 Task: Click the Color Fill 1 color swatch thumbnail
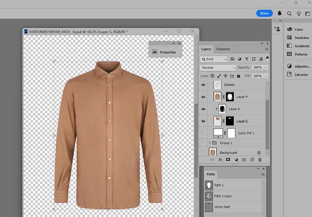point(218,133)
